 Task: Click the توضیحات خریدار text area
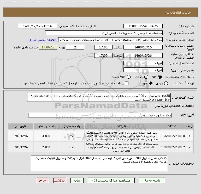(99, 163)
